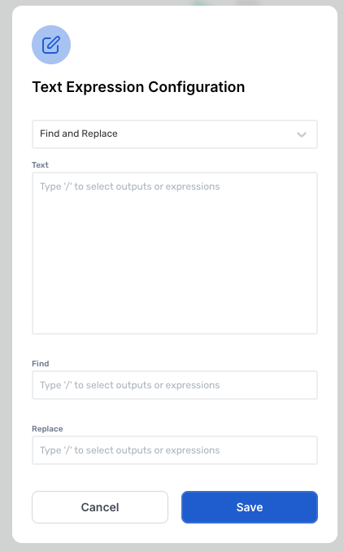344x552 pixels.
Task: Click the 'Text' field label
Action: coord(40,164)
